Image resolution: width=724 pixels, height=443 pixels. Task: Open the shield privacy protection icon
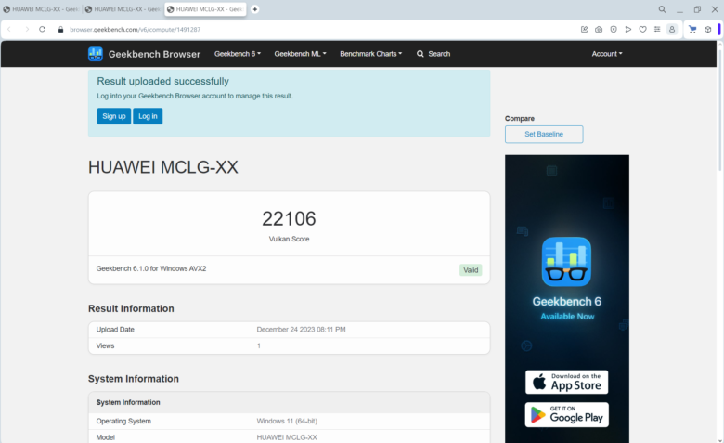tap(614, 29)
